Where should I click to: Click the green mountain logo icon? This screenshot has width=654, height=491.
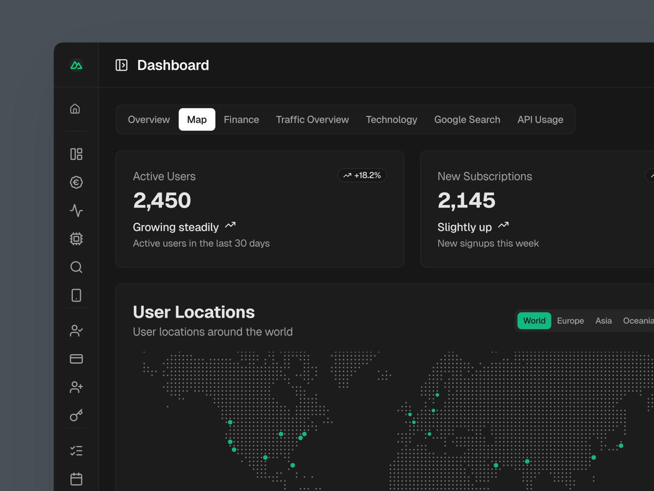click(x=76, y=65)
